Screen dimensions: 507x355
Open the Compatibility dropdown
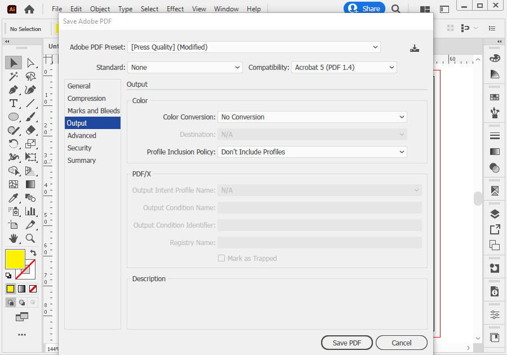(344, 67)
